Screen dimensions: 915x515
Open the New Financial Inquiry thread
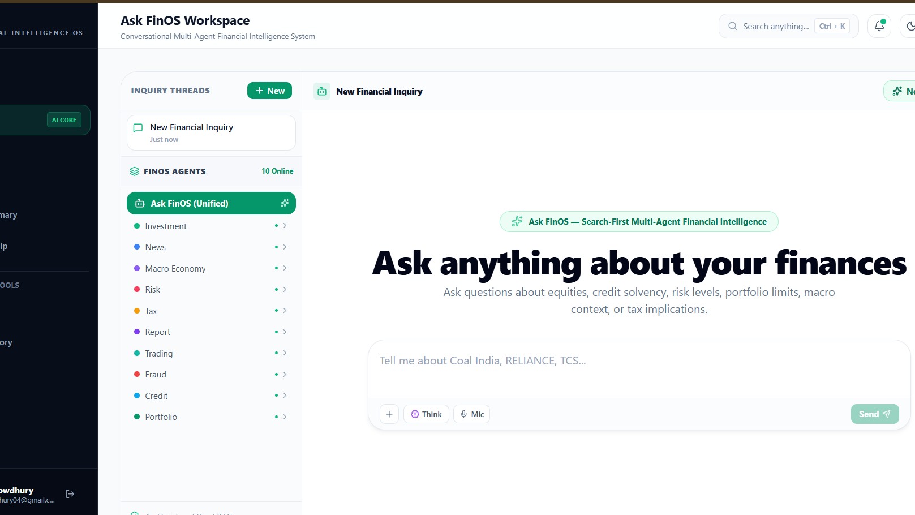(x=211, y=133)
